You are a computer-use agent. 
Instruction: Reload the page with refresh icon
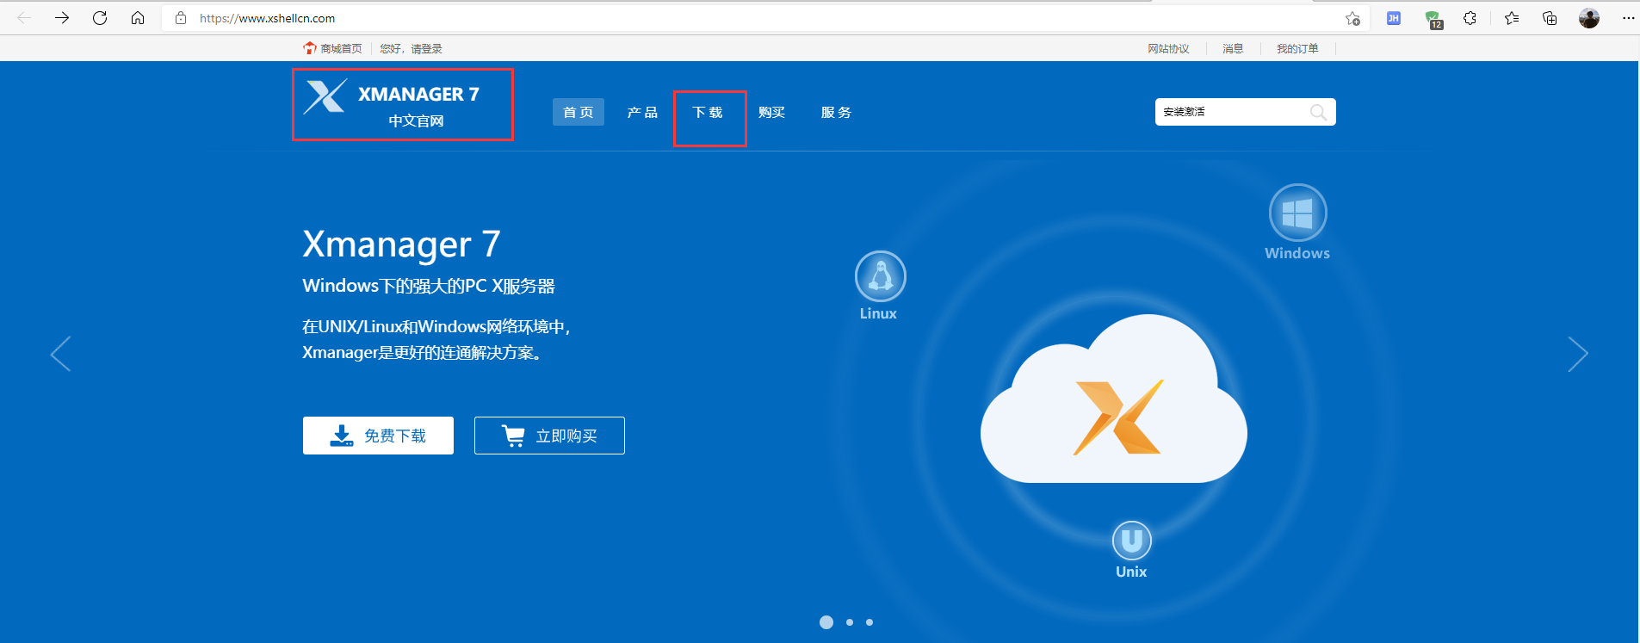pos(100,18)
